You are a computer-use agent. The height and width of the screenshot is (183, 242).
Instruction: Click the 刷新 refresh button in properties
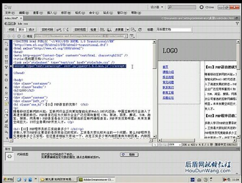pyautogui.click(x=129, y=155)
